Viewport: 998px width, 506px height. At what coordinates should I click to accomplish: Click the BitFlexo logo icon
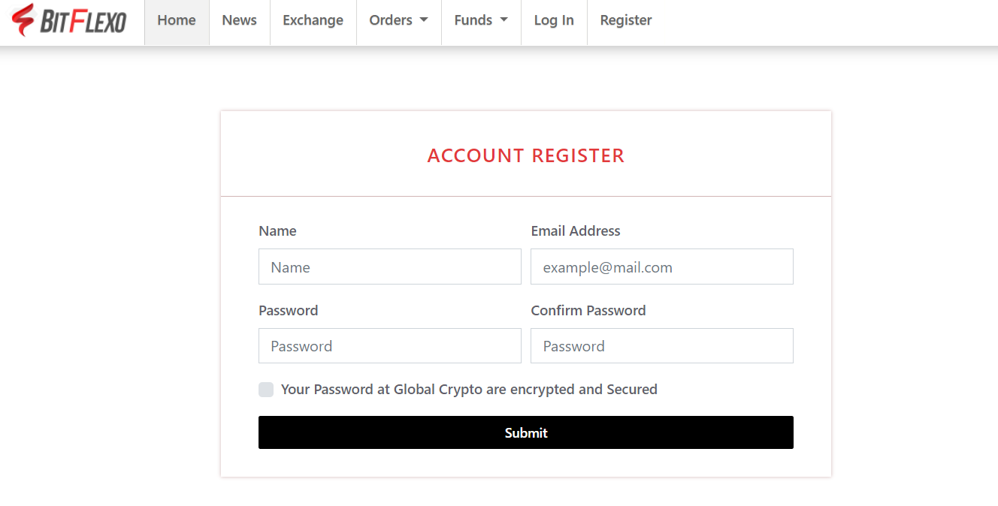23,20
